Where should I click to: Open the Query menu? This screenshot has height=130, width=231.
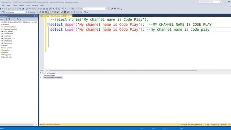point(15,5)
